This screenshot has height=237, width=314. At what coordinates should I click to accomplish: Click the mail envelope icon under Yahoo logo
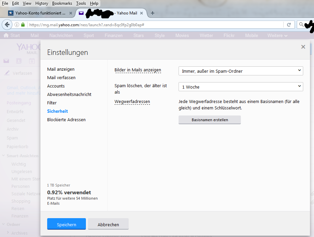click(6, 61)
